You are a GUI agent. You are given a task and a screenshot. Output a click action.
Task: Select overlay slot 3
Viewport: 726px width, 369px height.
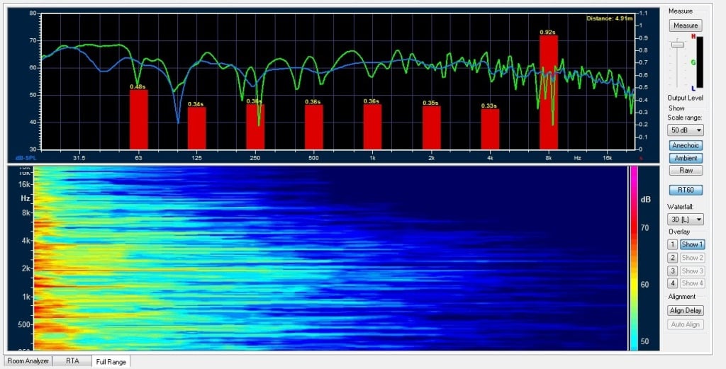pyautogui.click(x=673, y=271)
